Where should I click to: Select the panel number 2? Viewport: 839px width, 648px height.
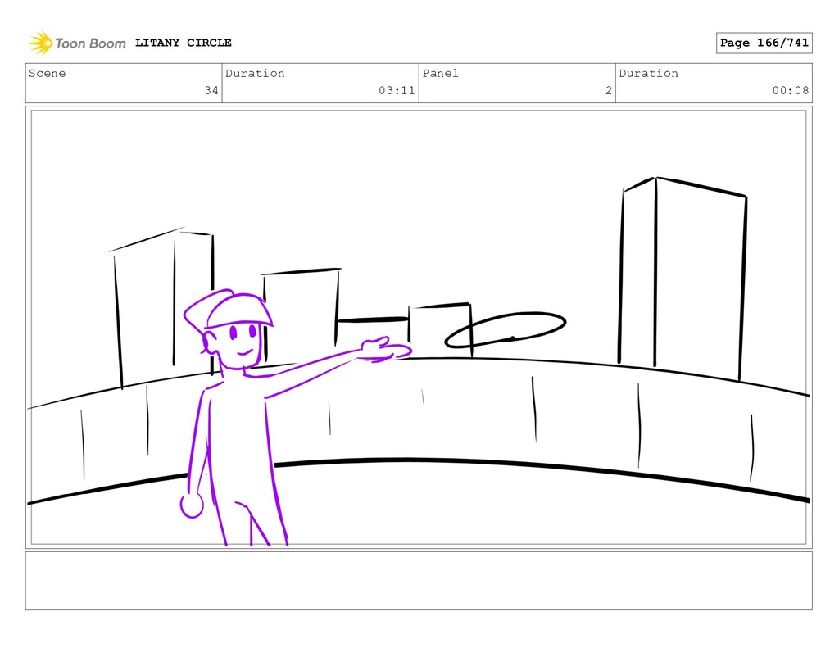[x=609, y=90]
